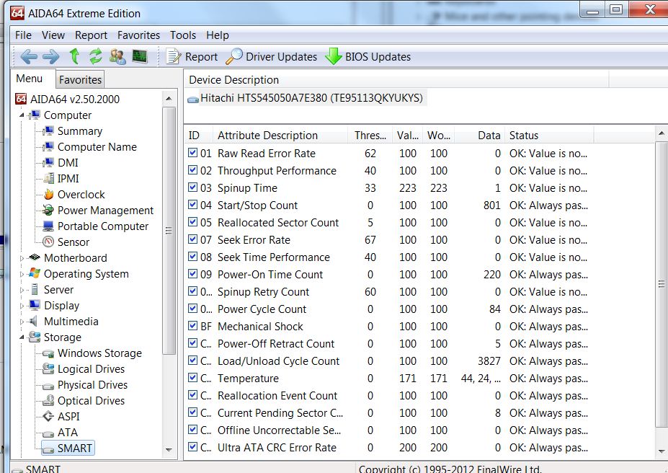Screen dimensions: 668x473
Task: Collapse the Computer tree node
Action: (22, 115)
